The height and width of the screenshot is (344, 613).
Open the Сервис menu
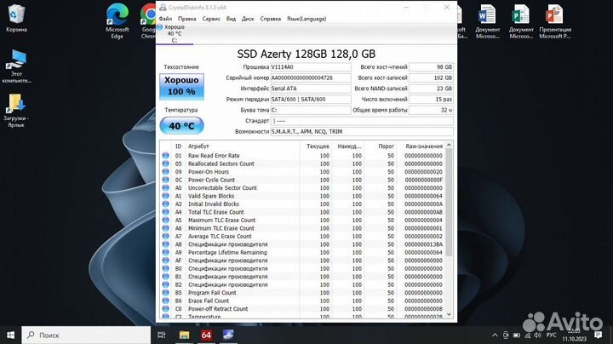pyautogui.click(x=211, y=19)
